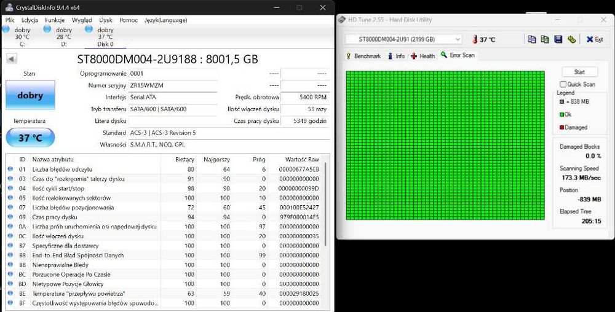Click the thermometer icon in HD Tune
Screen dimensions: 615x312
click(475, 39)
